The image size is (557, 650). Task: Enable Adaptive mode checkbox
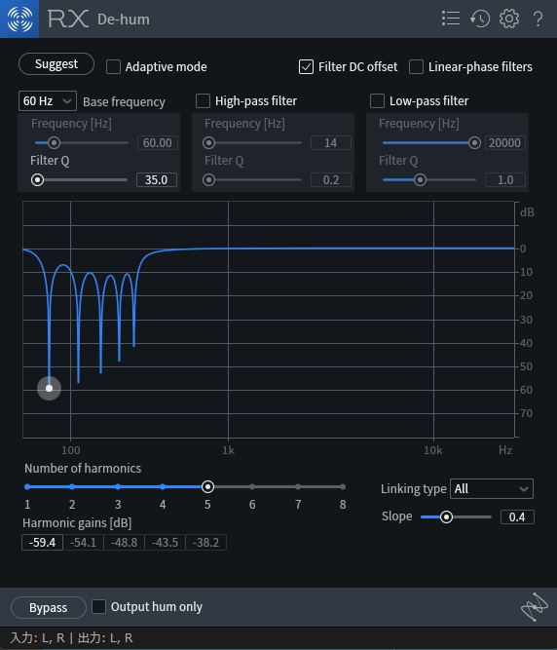pyautogui.click(x=113, y=66)
